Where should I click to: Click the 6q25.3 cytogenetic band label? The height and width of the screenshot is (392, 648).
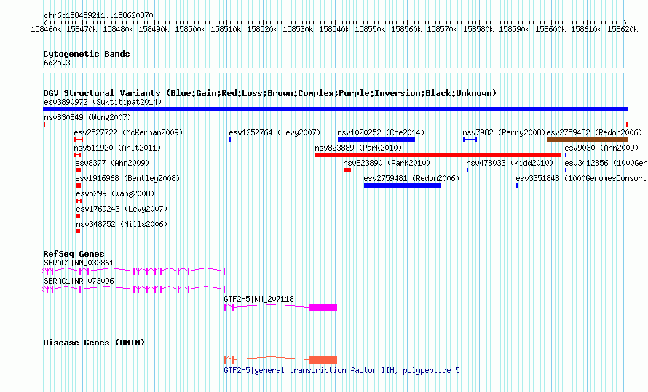(57, 63)
